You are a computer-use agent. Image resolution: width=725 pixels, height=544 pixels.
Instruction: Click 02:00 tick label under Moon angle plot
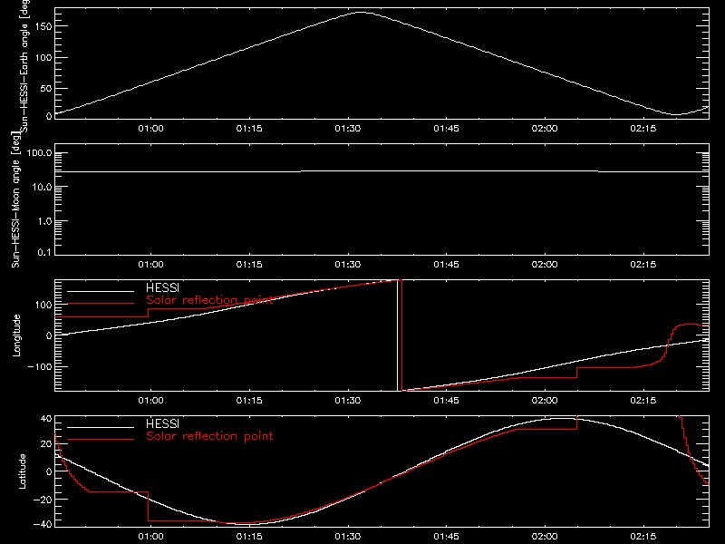[x=545, y=265]
